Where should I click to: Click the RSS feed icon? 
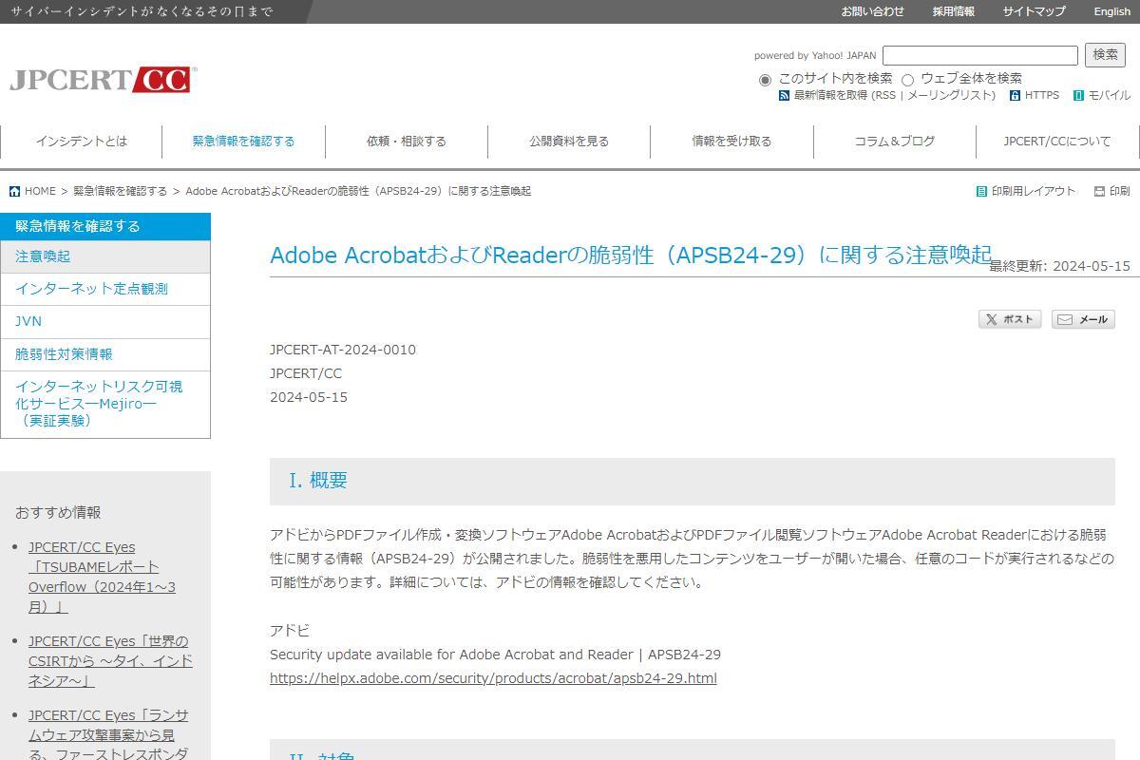click(x=784, y=96)
